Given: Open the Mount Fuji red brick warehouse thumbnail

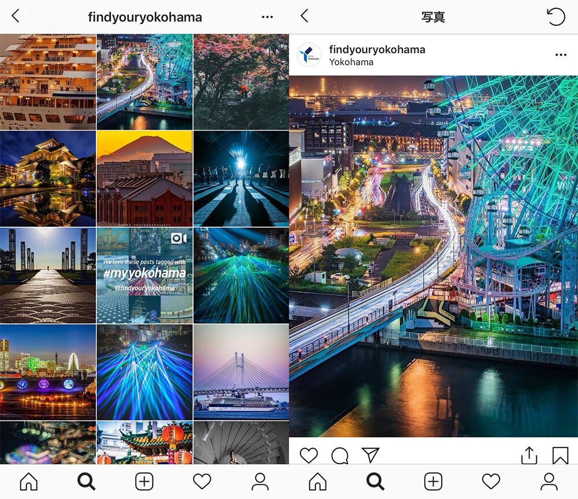Looking at the screenshot, I should coord(144,179).
